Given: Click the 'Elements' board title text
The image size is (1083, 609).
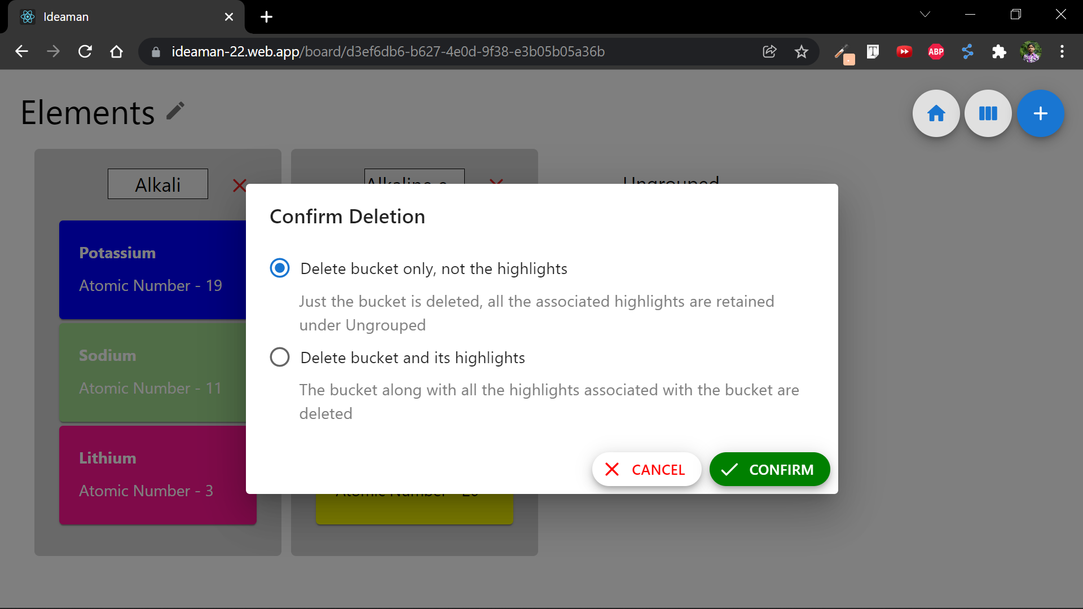Looking at the screenshot, I should [x=87, y=112].
